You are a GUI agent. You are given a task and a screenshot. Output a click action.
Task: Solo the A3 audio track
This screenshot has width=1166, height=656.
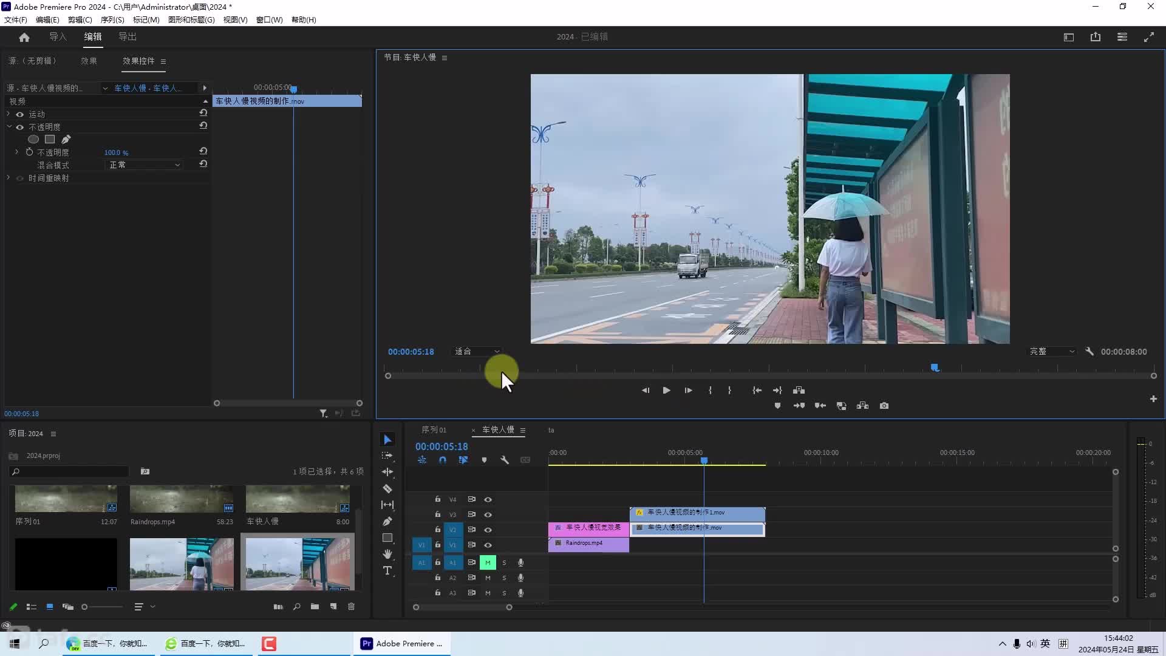pos(504,593)
